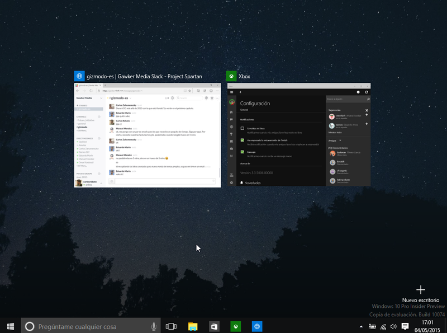Activate the Cortana microphone icon
Image resolution: width=447 pixels, height=333 pixels.
(154, 326)
